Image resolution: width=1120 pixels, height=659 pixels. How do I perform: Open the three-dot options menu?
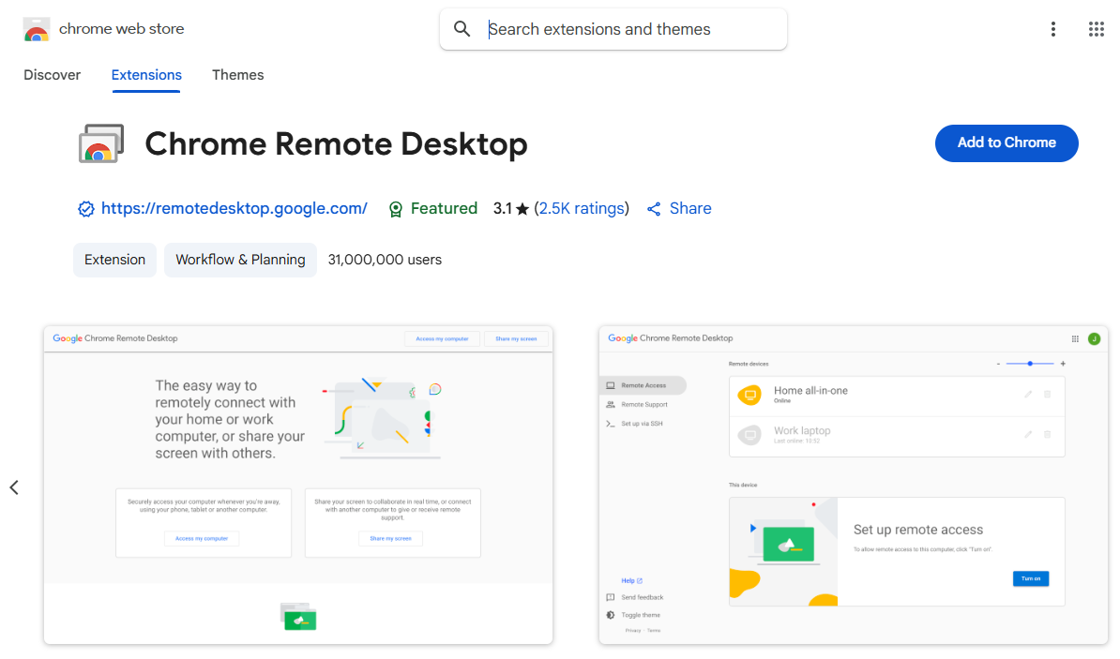click(1053, 29)
